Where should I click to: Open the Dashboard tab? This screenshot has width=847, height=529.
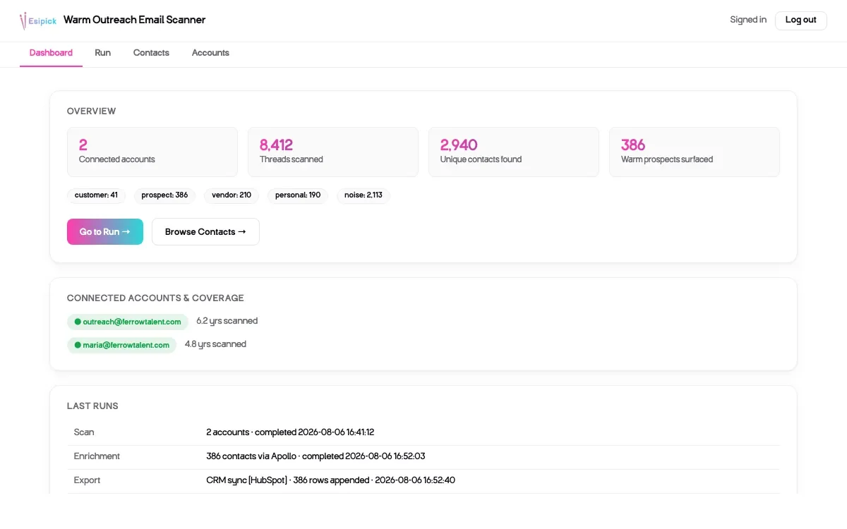(51, 53)
